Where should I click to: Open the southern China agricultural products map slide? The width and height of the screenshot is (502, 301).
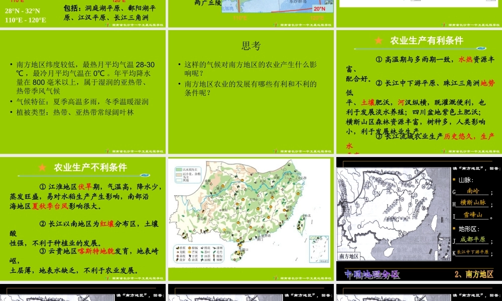point(250,219)
